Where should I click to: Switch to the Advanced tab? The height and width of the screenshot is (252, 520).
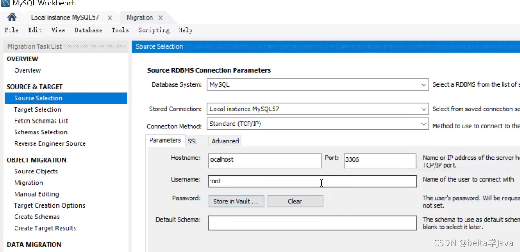(225, 141)
